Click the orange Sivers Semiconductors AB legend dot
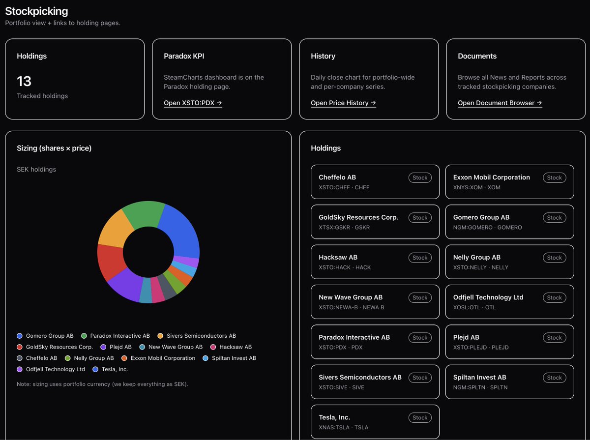Viewport: 590px width, 440px height. pyautogui.click(x=160, y=336)
